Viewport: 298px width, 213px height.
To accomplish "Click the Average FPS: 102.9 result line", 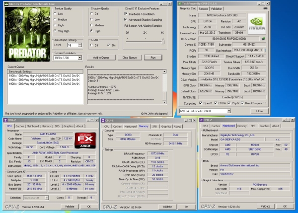I will point(99,93).
